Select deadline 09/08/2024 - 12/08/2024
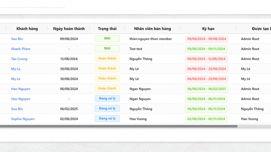This screenshot has height=152, width=271. point(206,59)
